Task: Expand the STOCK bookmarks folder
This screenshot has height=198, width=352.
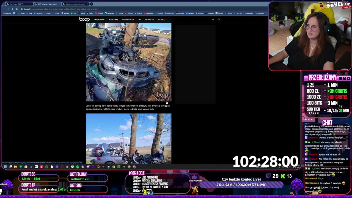Action: coord(229,13)
